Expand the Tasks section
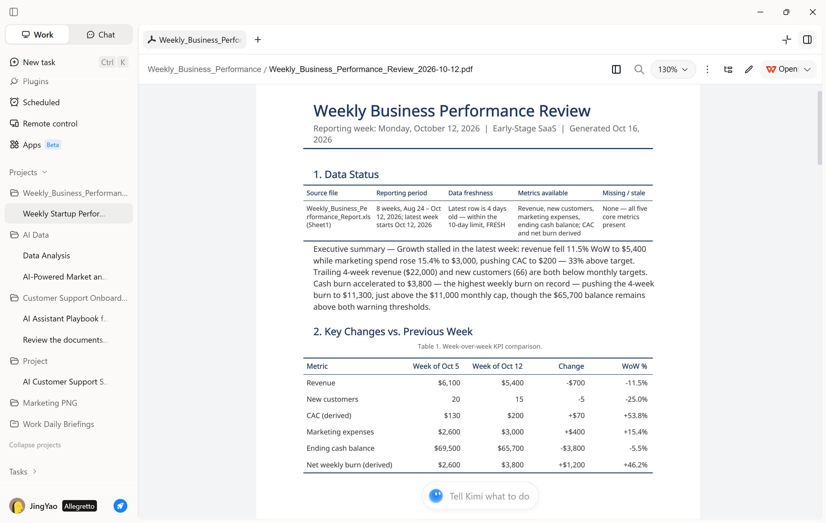The image size is (826, 523). (x=23, y=472)
